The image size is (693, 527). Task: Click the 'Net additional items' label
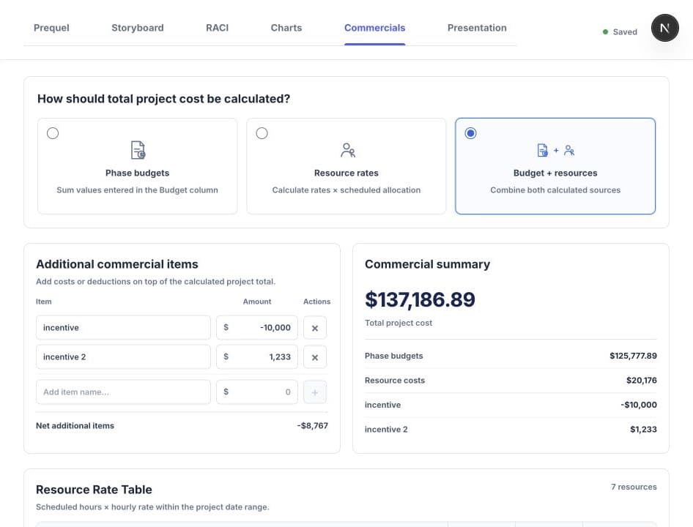(x=75, y=426)
